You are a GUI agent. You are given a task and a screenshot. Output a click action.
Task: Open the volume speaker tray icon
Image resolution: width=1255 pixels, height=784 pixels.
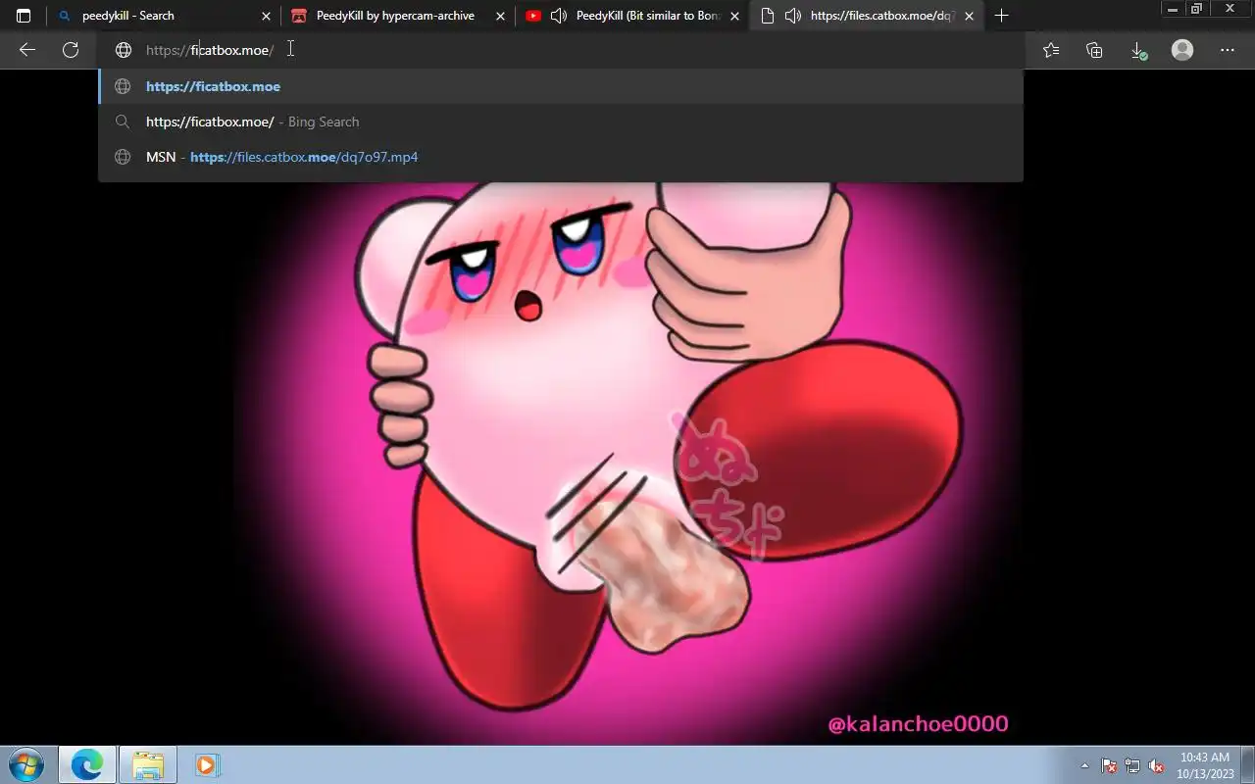1156,765
